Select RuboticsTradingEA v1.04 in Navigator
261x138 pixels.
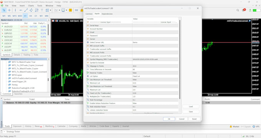coord(23,88)
